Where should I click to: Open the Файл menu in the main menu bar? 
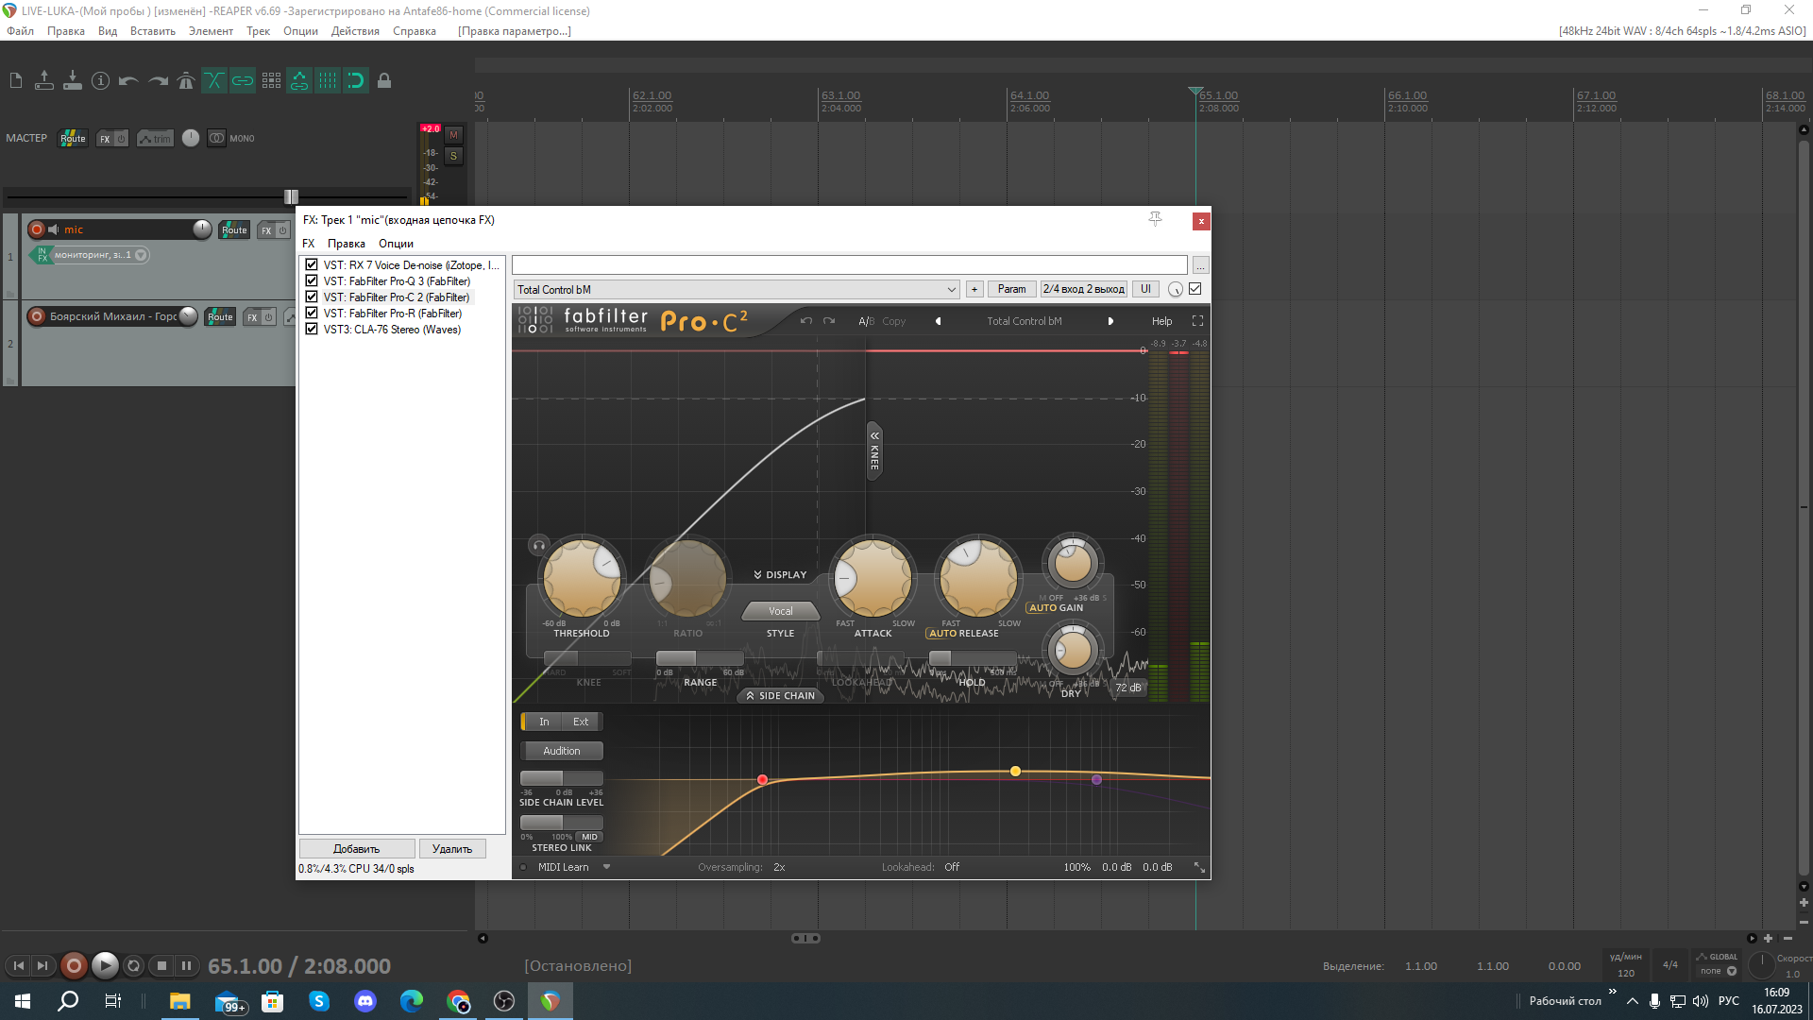pyautogui.click(x=20, y=31)
